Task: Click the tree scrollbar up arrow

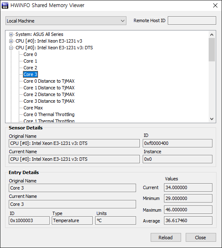Action: point(212,35)
